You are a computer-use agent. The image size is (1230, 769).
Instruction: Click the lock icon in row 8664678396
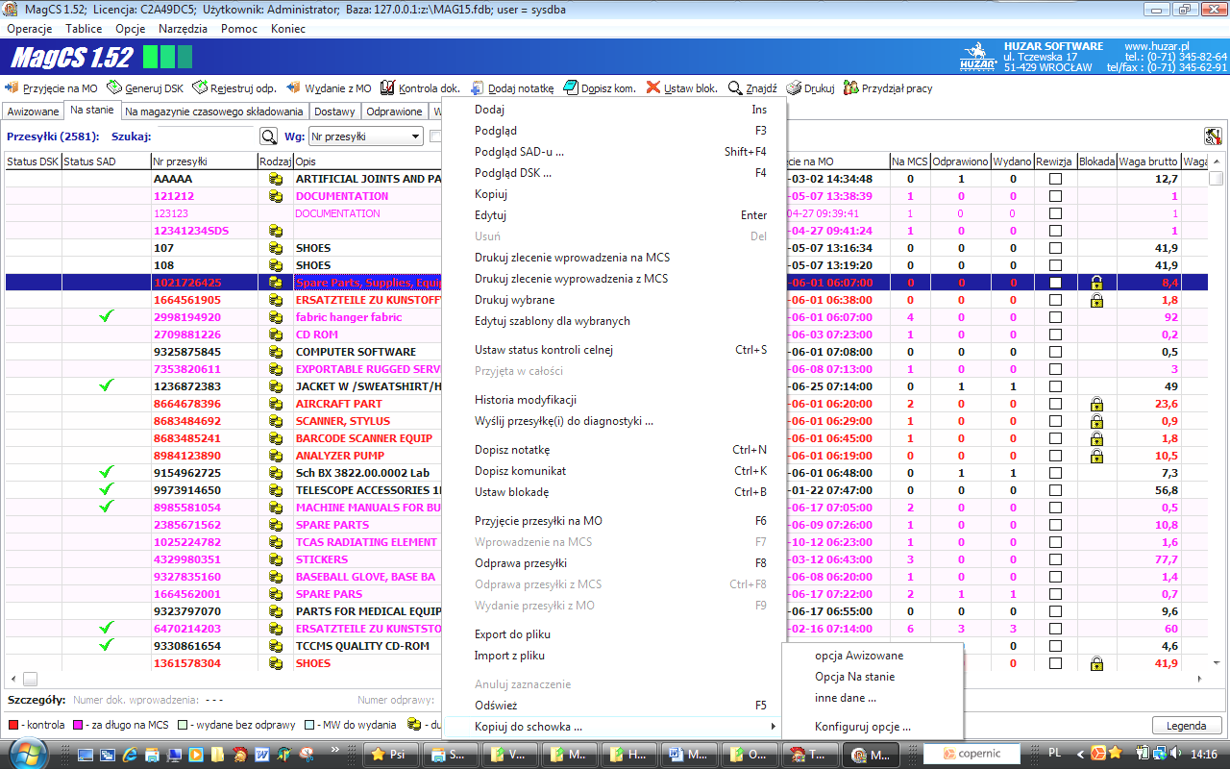click(1096, 404)
